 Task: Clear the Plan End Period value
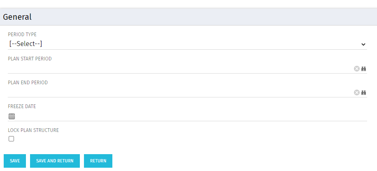pos(356,92)
